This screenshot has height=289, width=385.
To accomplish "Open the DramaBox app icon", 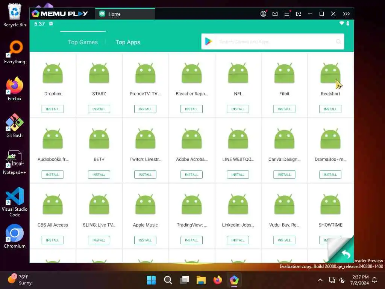I will pyautogui.click(x=330, y=138).
